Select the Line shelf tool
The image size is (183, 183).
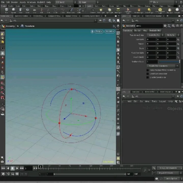point(49,10)
